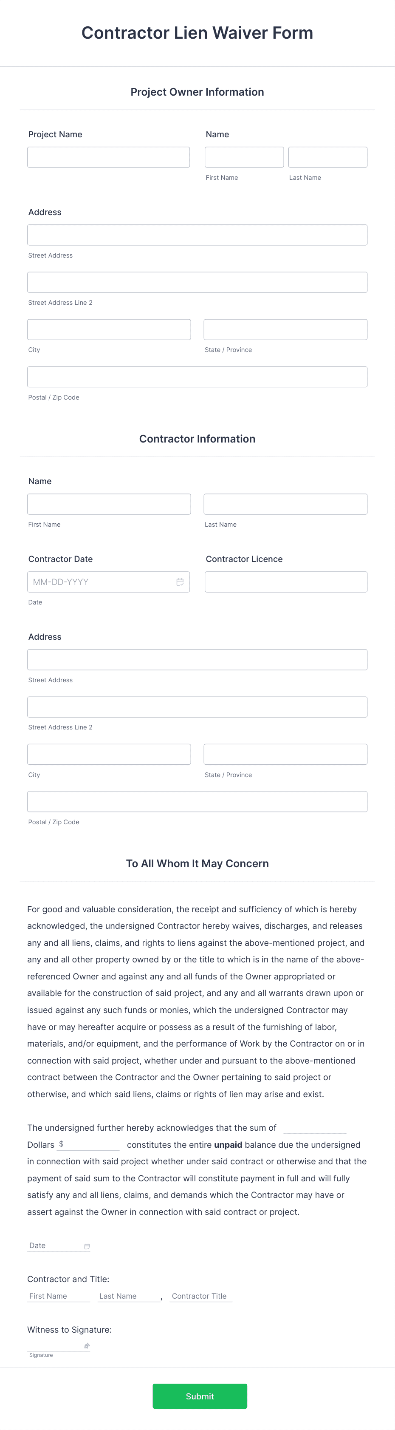The image size is (395, 1430).
Task: Click the Project Name input field
Action: (108, 157)
